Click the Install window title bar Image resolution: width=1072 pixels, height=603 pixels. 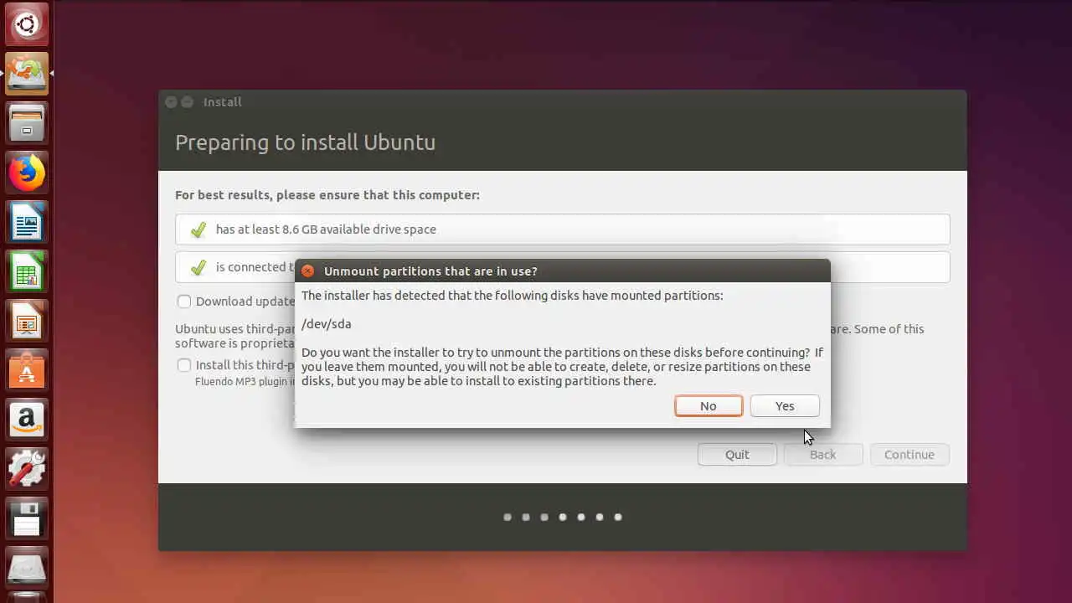tap(563, 102)
